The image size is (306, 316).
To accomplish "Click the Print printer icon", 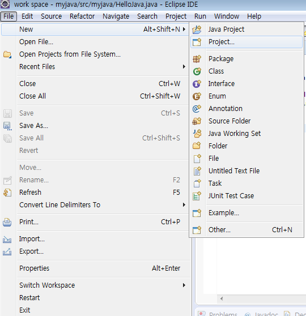I will (7, 222).
